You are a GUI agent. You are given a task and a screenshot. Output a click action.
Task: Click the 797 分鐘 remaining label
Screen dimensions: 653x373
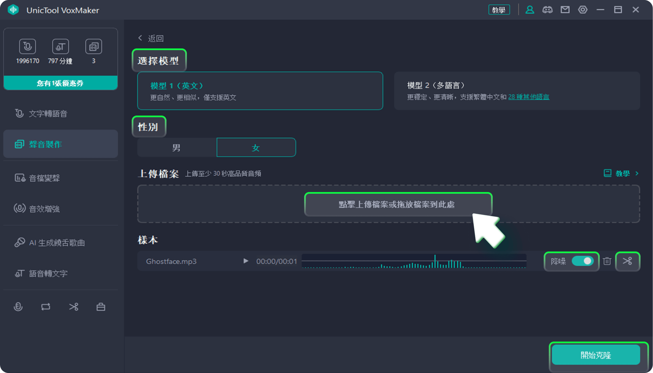tap(60, 61)
